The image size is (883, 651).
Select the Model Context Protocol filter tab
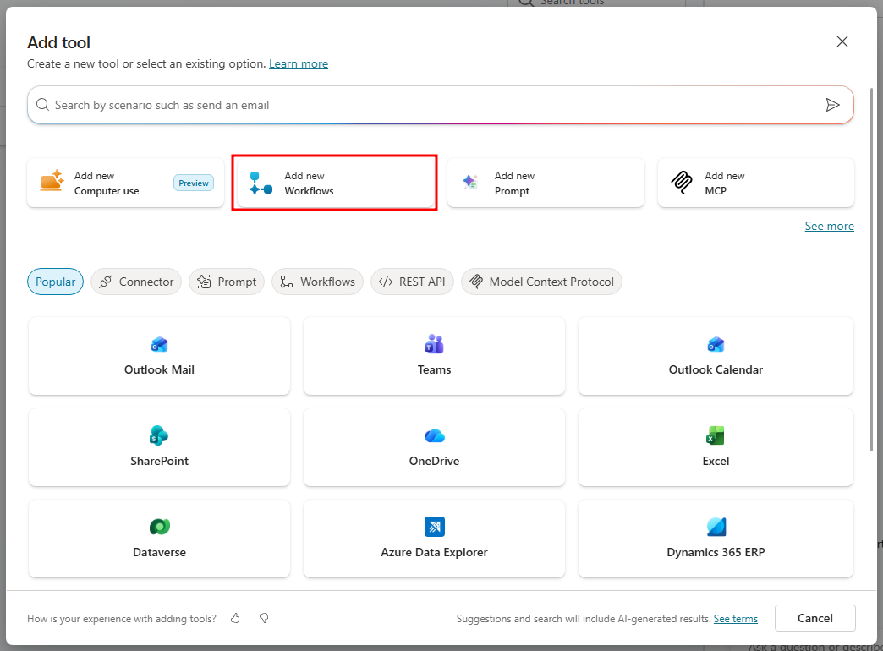click(x=542, y=282)
